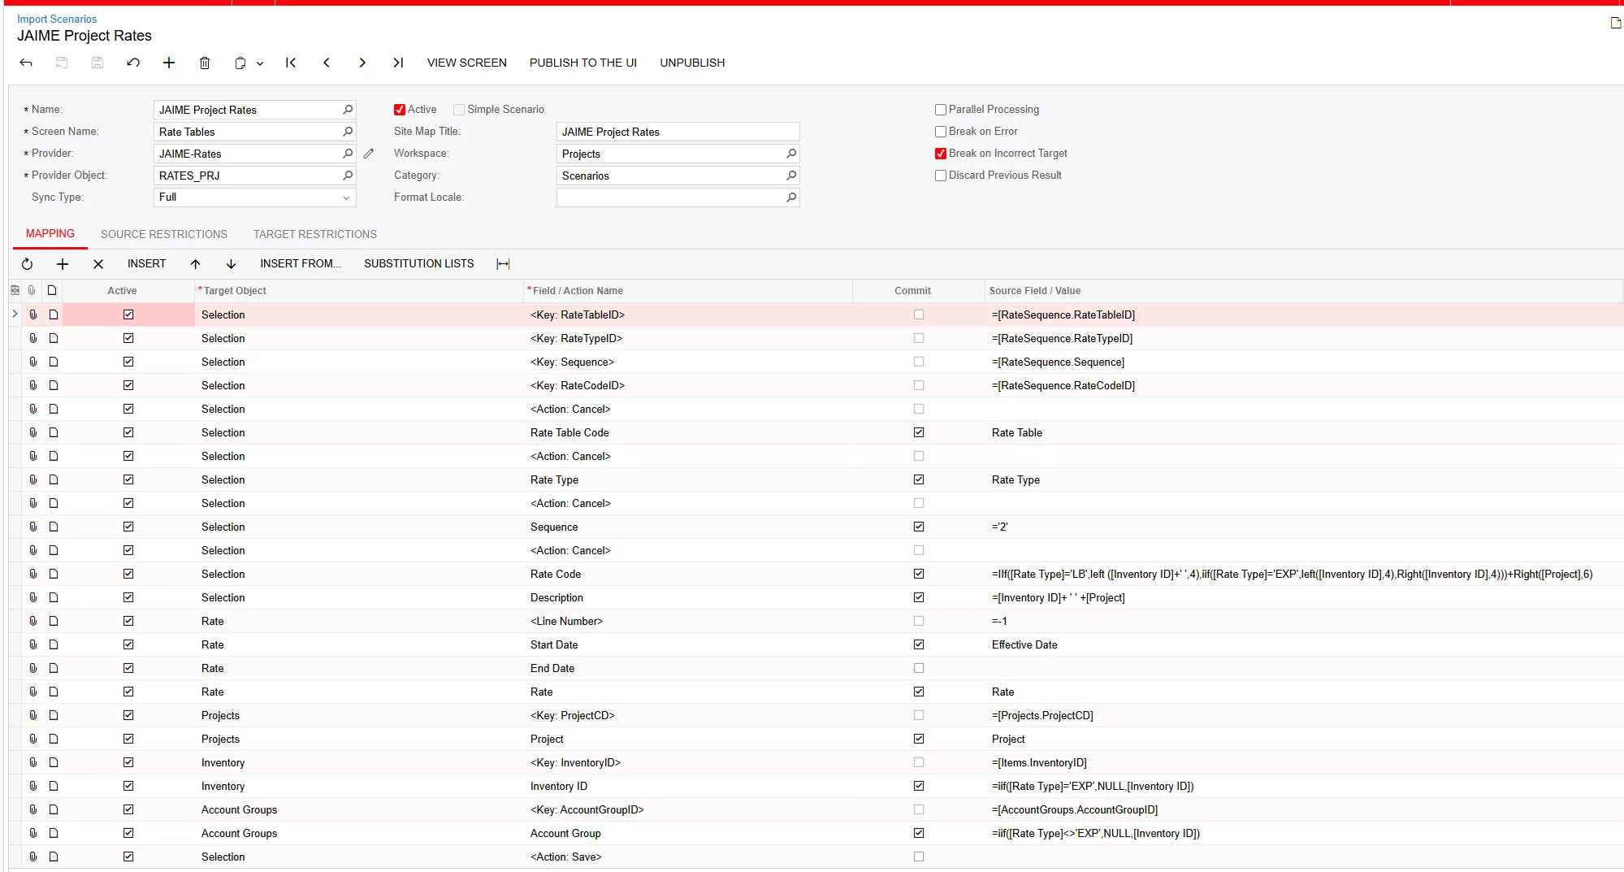Select the =[Projects.ProjectCD] source value cell

(x=1304, y=716)
